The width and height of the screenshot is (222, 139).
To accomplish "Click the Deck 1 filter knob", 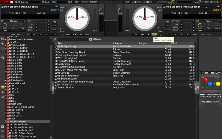I will coord(62,29).
